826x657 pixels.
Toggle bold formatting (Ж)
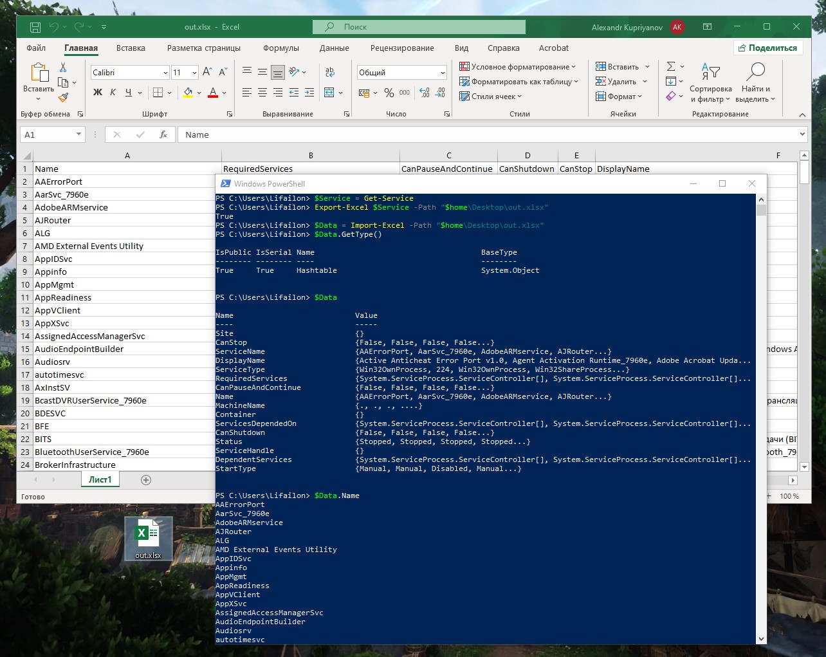point(98,93)
